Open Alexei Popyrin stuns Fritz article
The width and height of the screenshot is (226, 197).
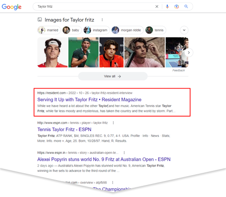(104, 159)
